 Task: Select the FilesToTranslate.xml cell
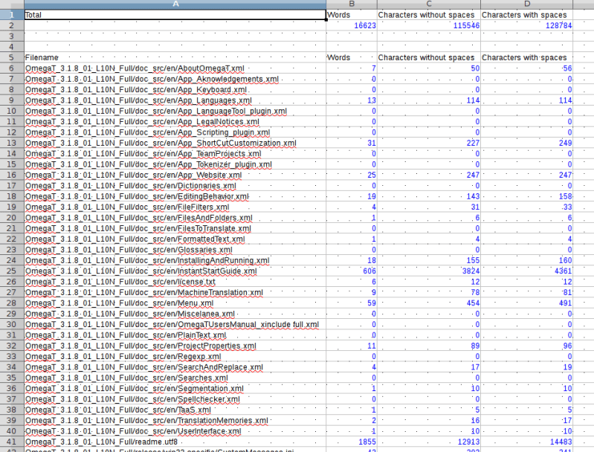pyautogui.click(x=175, y=228)
